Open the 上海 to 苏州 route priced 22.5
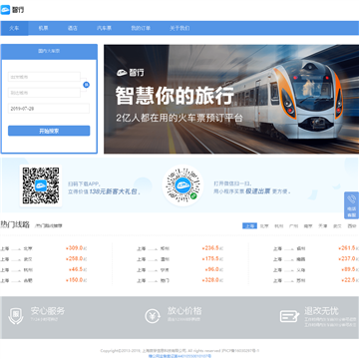 (316, 280)
